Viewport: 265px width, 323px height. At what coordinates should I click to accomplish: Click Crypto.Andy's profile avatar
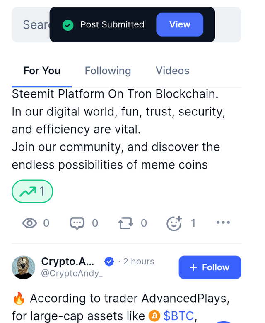click(x=23, y=267)
